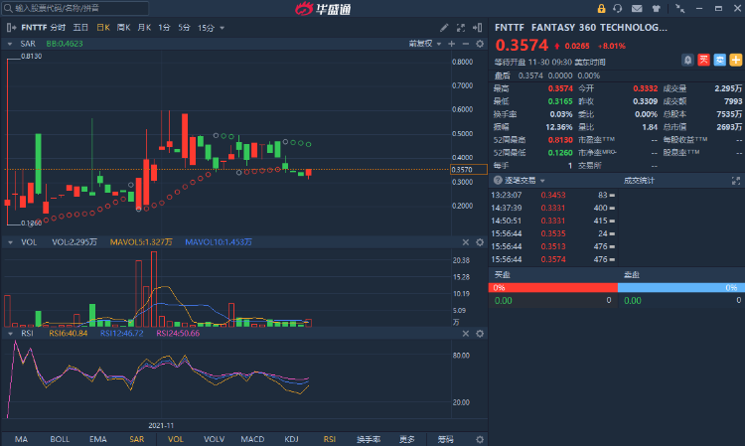This screenshot has width=745, height=446.
Task: Open main chart settings gear icon
Action: pyautogui.click(x=480, y=44)
